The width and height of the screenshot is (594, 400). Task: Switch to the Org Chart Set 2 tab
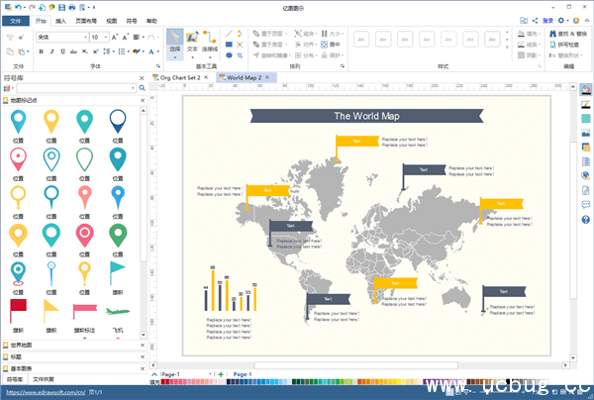coord(179,76)
